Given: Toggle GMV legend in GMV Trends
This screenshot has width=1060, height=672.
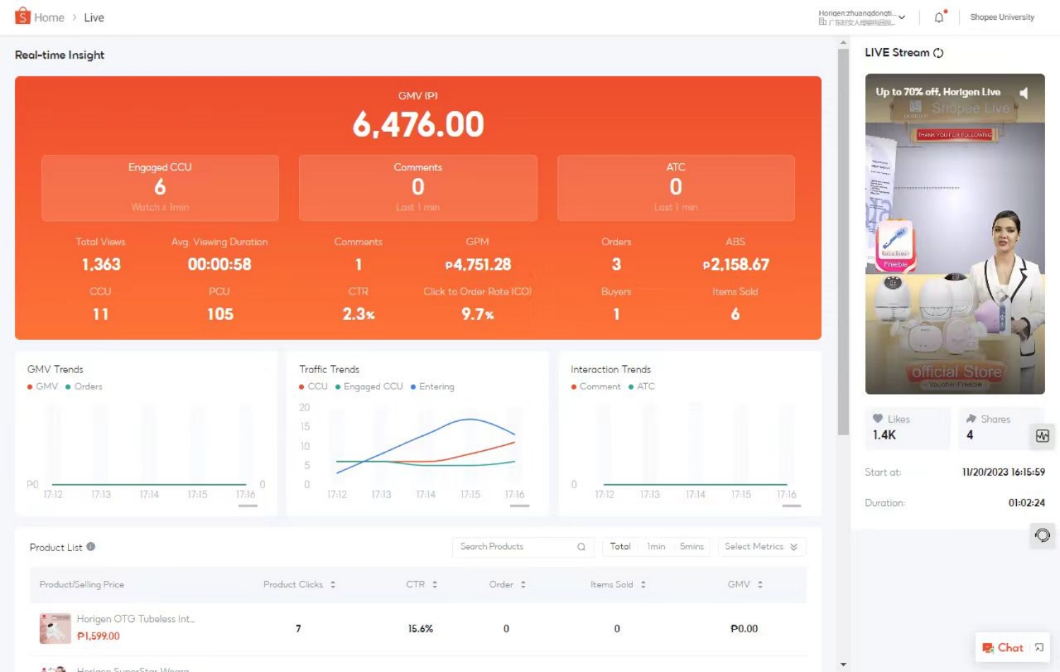Looking at the screenshot, I should [42, 387].
